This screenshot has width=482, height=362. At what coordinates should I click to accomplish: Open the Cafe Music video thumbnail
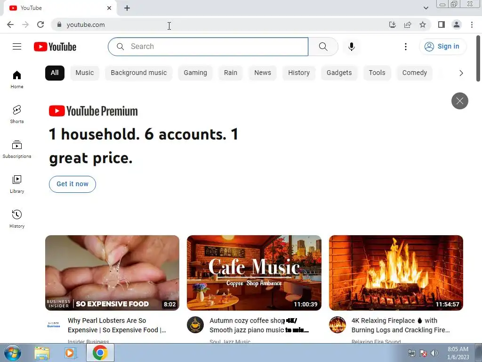[254, 273]
